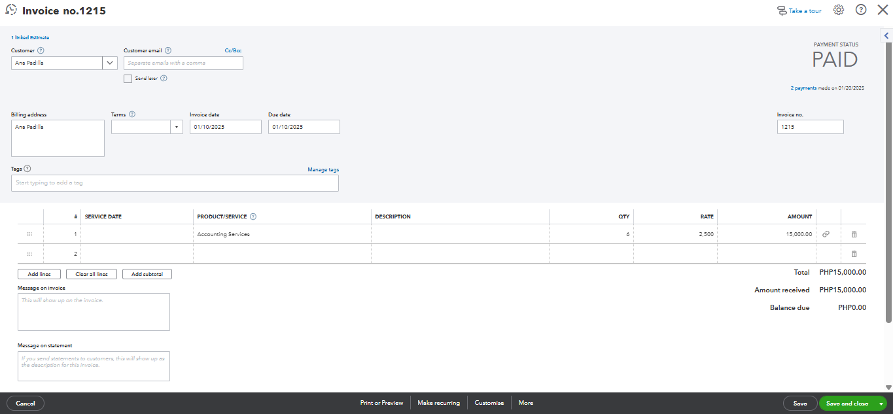Click the Customer email input field
Viewport: 893px width, 414px height.
pyautogui.click(x=183, y=63)
